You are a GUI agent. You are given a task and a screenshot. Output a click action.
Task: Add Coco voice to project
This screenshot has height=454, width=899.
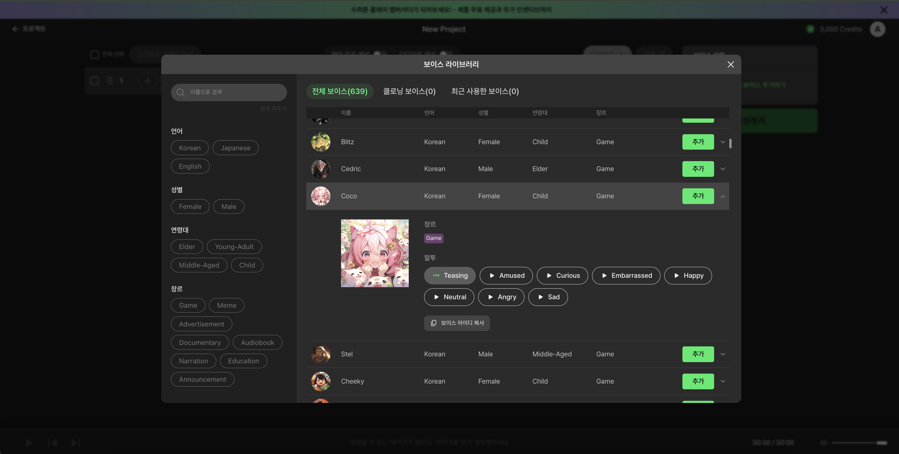[698, 196]
